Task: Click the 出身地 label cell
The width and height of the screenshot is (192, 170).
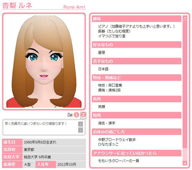Action: click(12, 150)
